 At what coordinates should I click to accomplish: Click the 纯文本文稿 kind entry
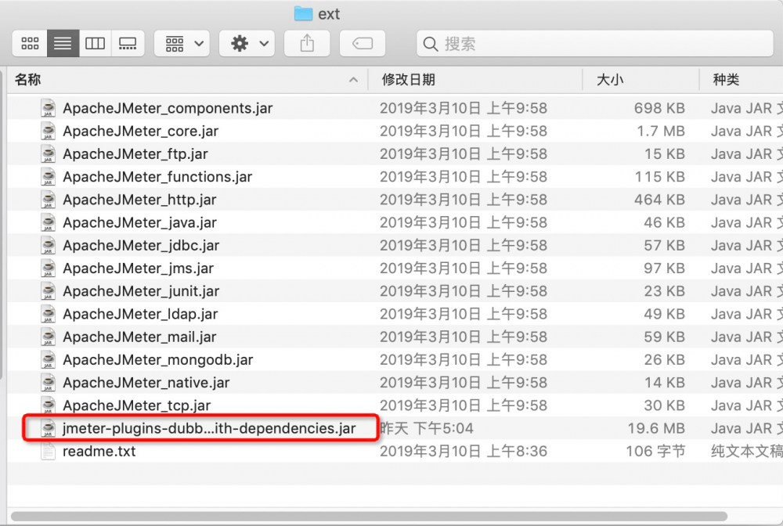click(x=746, y=452)
